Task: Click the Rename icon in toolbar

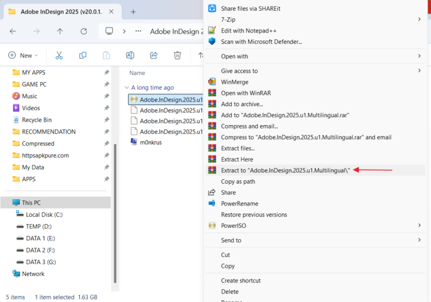Action: tap(130, 55)
